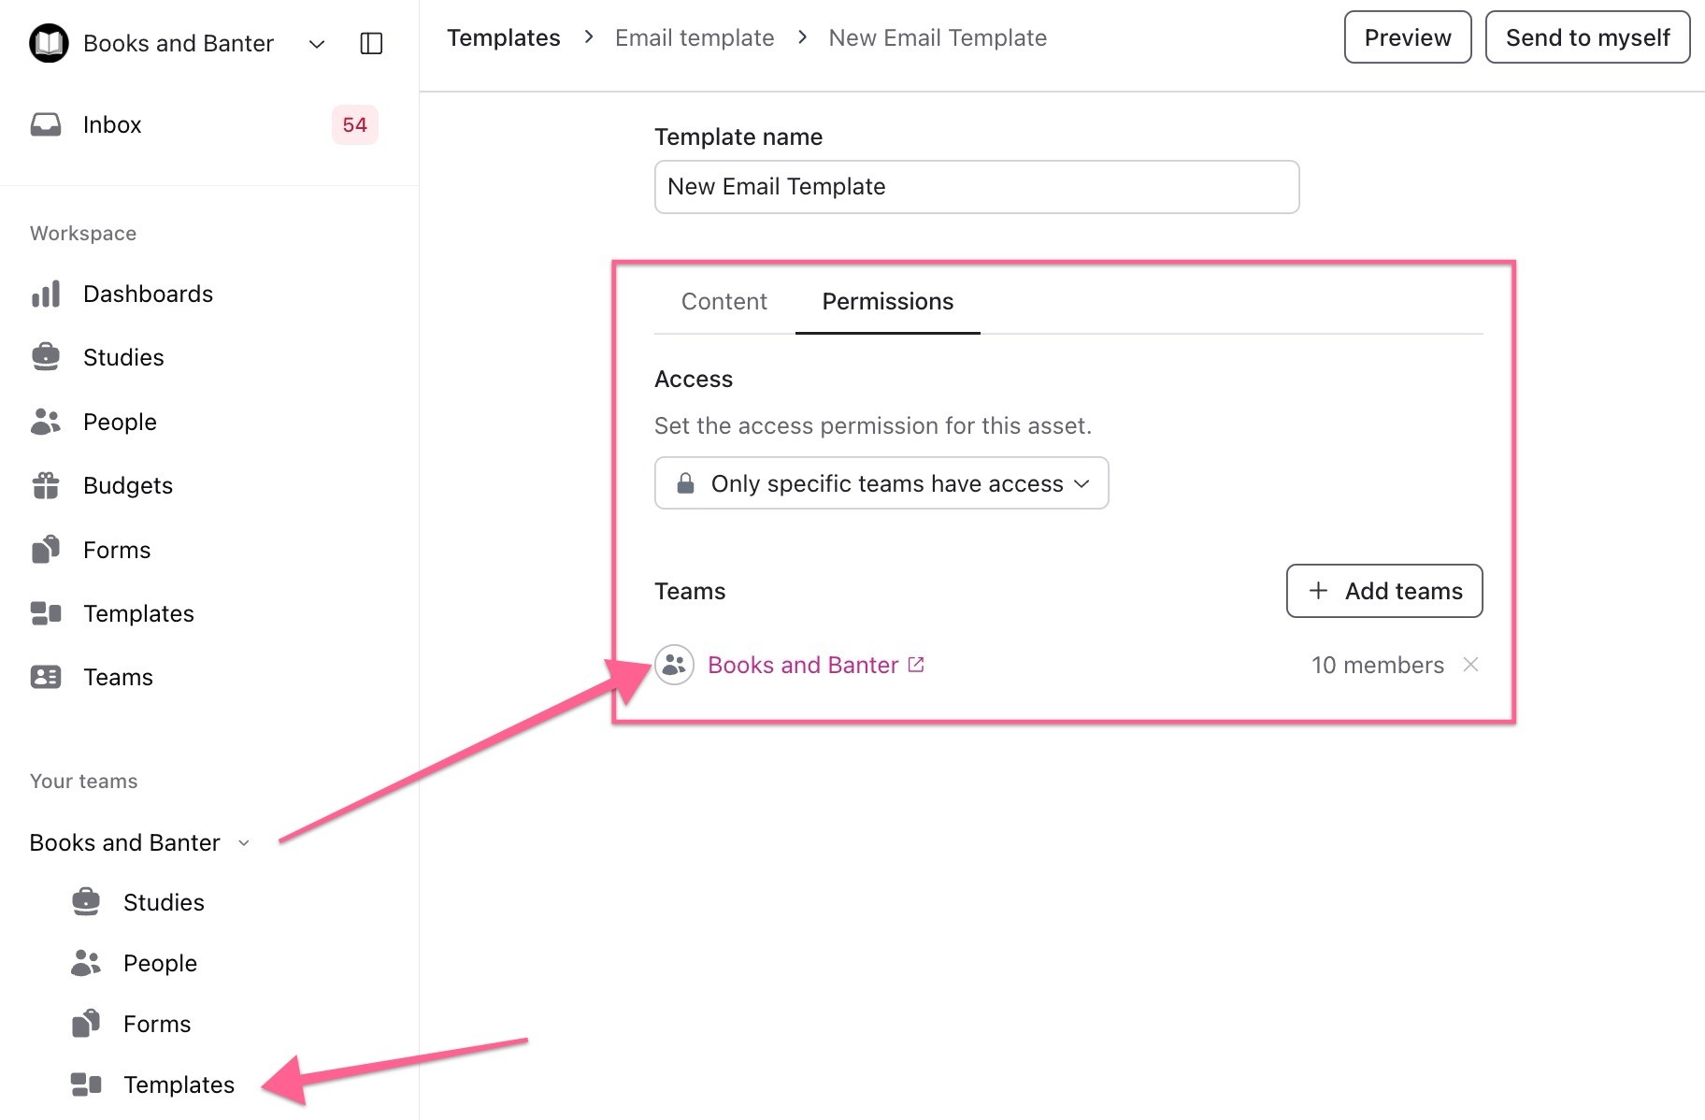The height and width of the screenshot is (1120, 1705).
Task: Click the external link icon beside Books and Banter
Action: tap(916, 665)
